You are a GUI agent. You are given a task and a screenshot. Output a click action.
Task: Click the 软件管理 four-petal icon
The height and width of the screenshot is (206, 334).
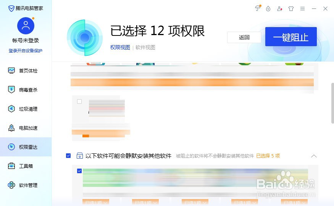(x=11, y=185)
